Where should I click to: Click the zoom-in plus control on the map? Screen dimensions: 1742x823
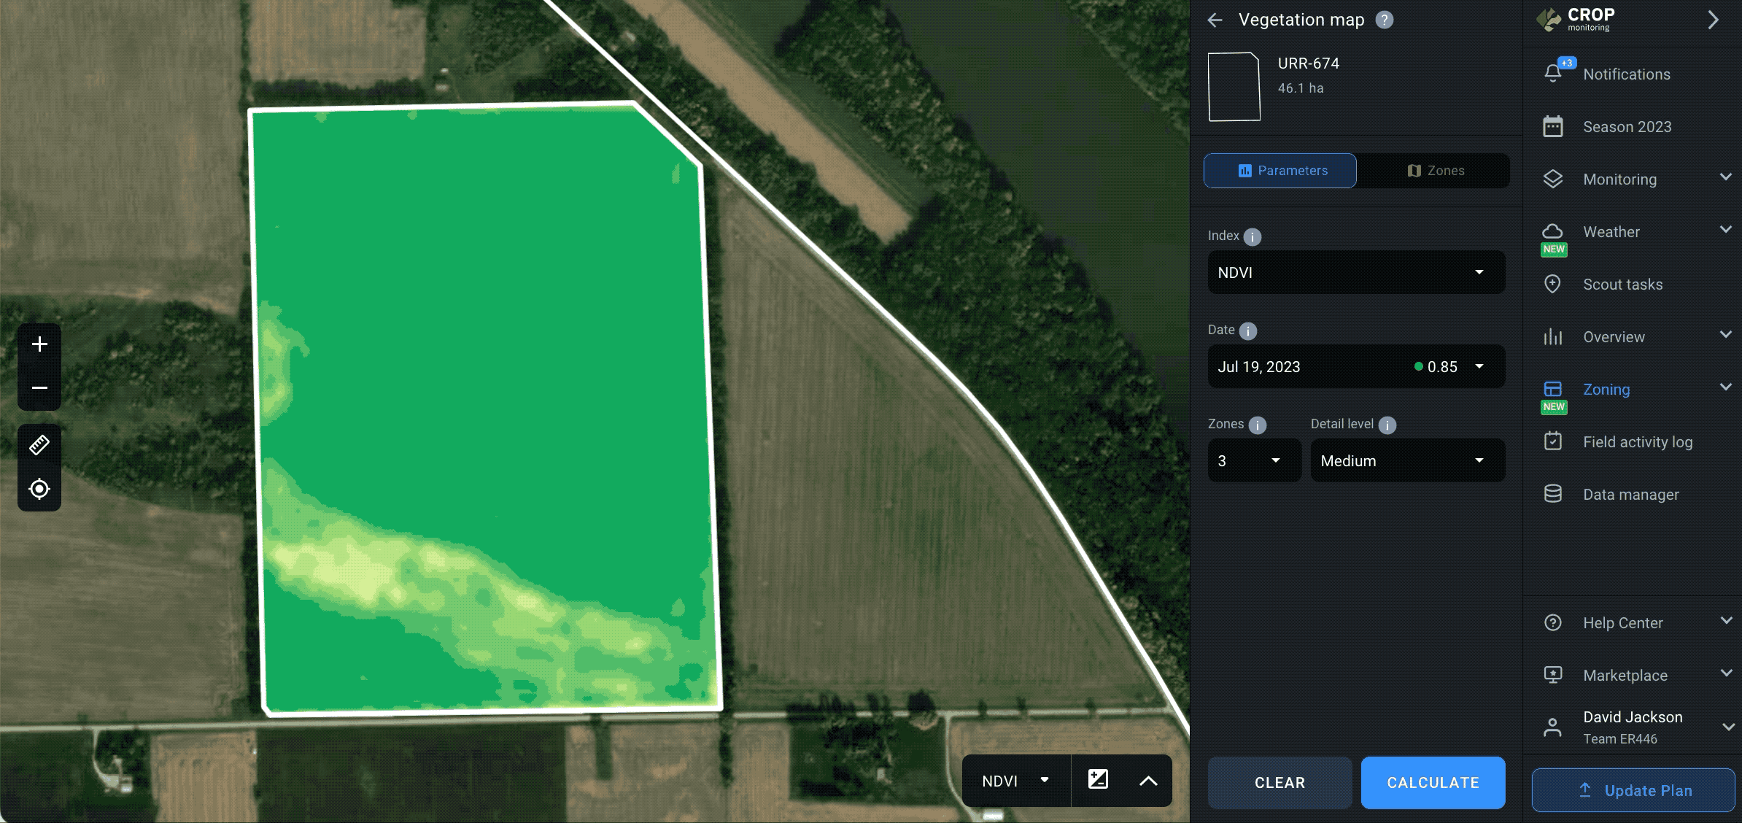(39, 344)
